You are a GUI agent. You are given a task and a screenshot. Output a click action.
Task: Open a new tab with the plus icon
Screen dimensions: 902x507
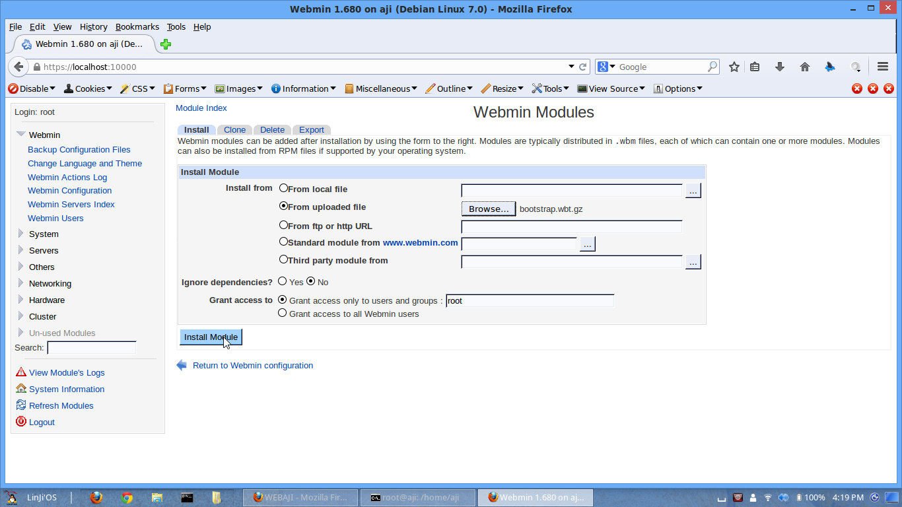click(x=166, y=44)
